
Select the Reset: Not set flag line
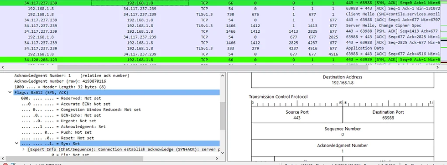tap(57, 138)
